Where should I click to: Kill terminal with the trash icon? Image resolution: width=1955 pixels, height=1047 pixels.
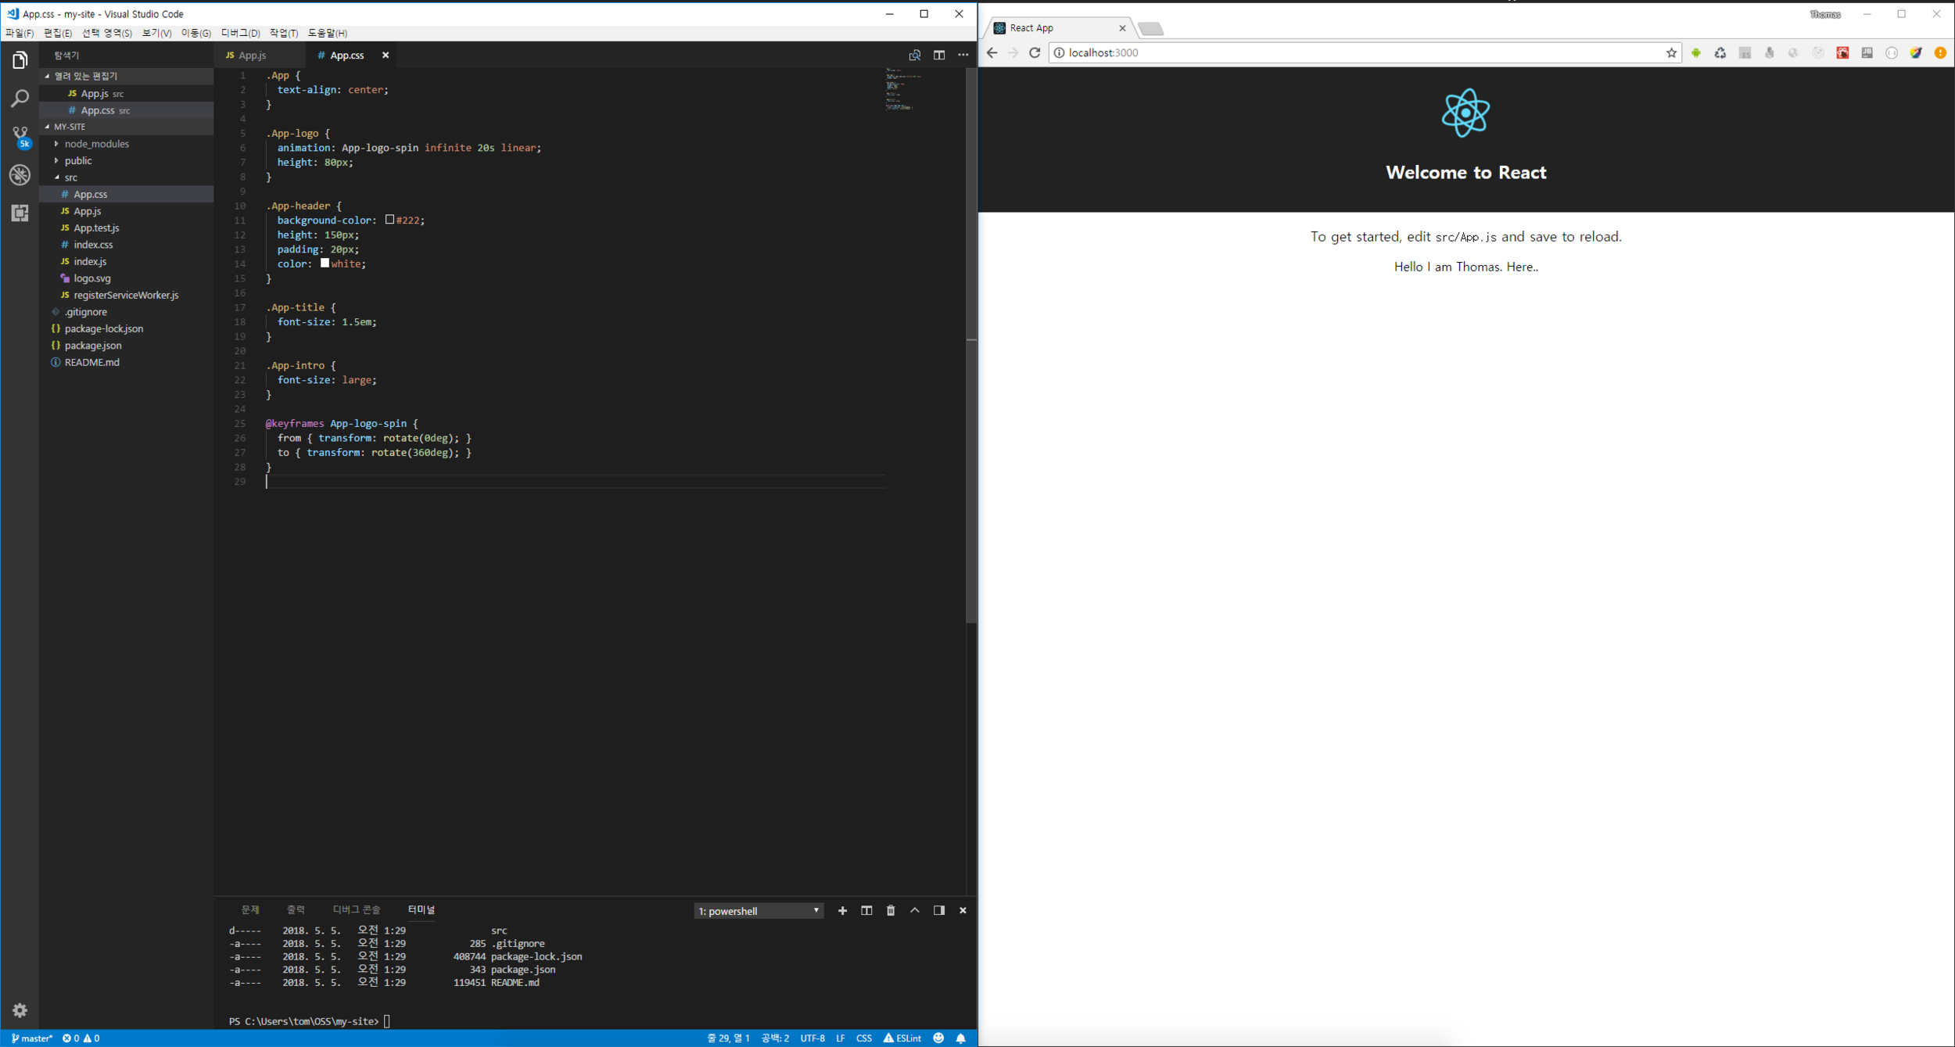point(890,910)
